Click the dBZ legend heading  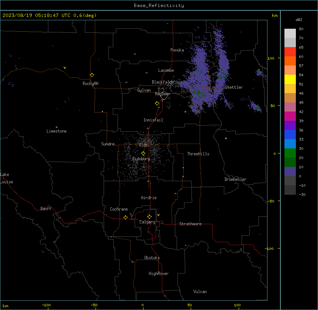[x=299, y=20]
